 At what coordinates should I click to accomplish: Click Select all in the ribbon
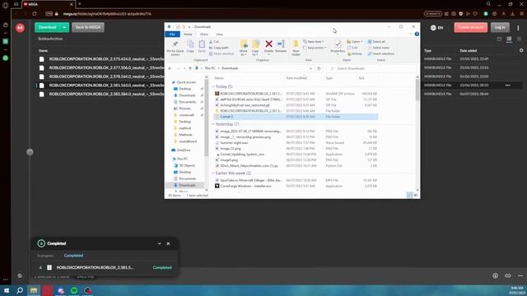click(x=376, y=42)
